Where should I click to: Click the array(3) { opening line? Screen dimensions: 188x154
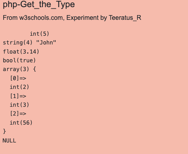pos(19,69)
